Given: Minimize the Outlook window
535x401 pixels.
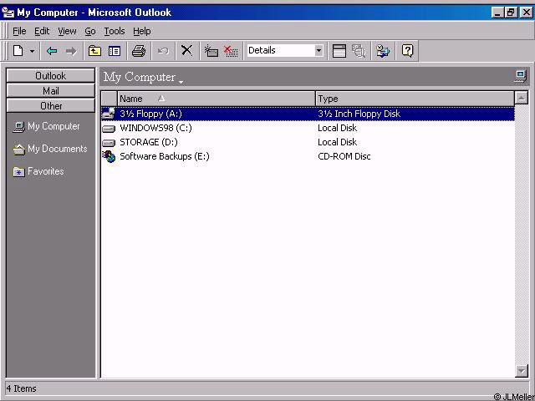Looking at the screenshot, I should pyautogui.click(x=498, y=13).
